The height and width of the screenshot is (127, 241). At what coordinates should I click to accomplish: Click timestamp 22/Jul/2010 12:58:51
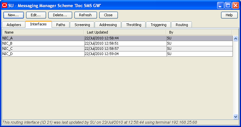[x=102, y=44]
